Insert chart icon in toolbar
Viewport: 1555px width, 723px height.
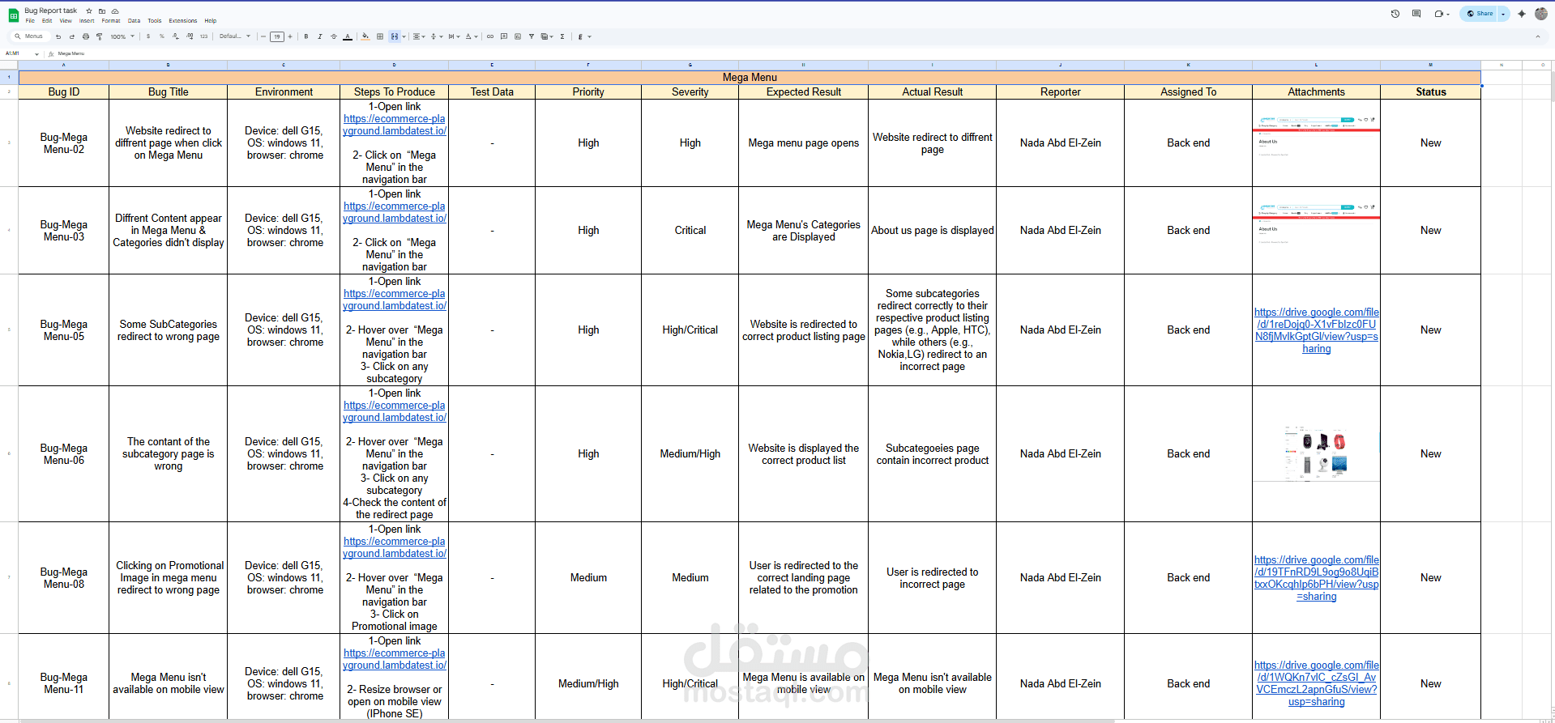tap(518, 36)
